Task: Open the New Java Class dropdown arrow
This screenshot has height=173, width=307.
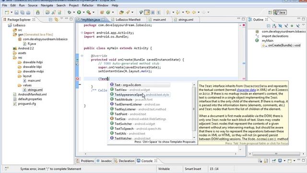Action: click(113, 12)
